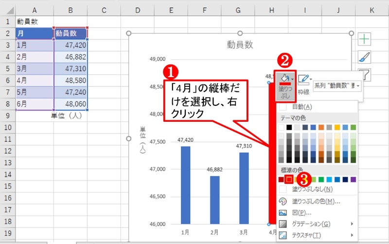The height and width of the screenshot is (244, 389).
Task: Click the 動員数 chart title
Action: (240, 45)
